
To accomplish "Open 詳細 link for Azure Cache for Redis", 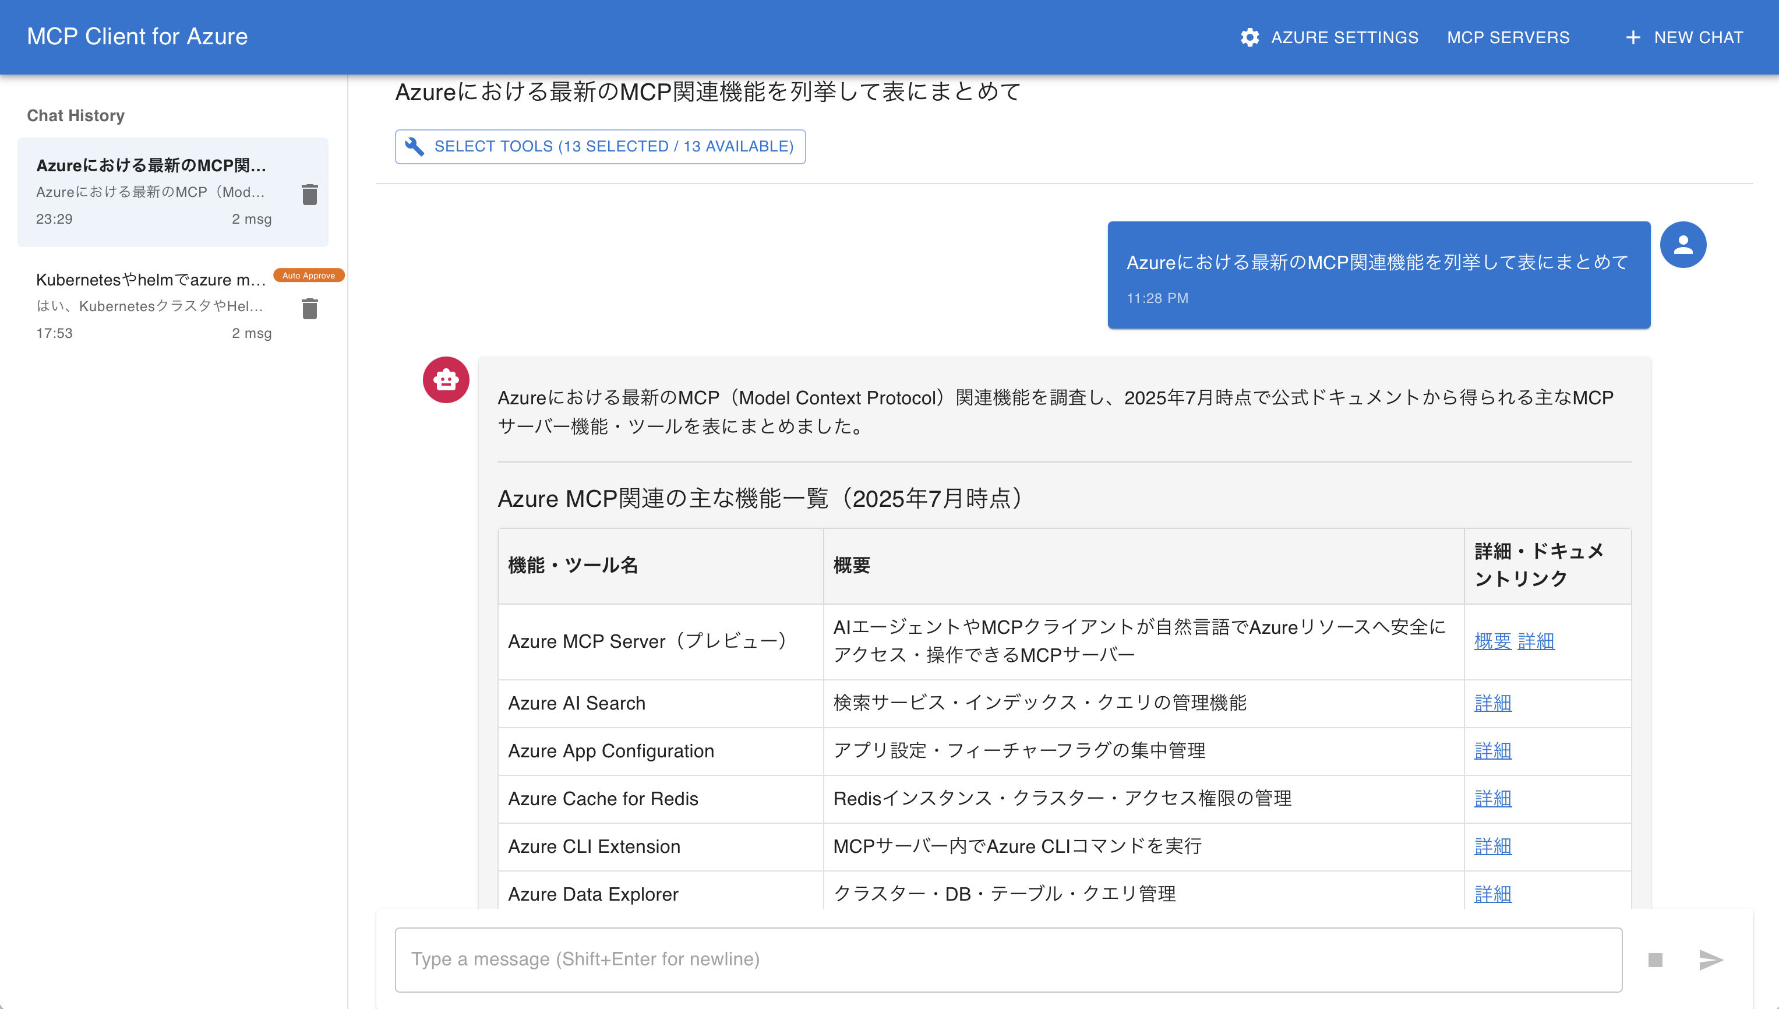I will [1492, 798].
